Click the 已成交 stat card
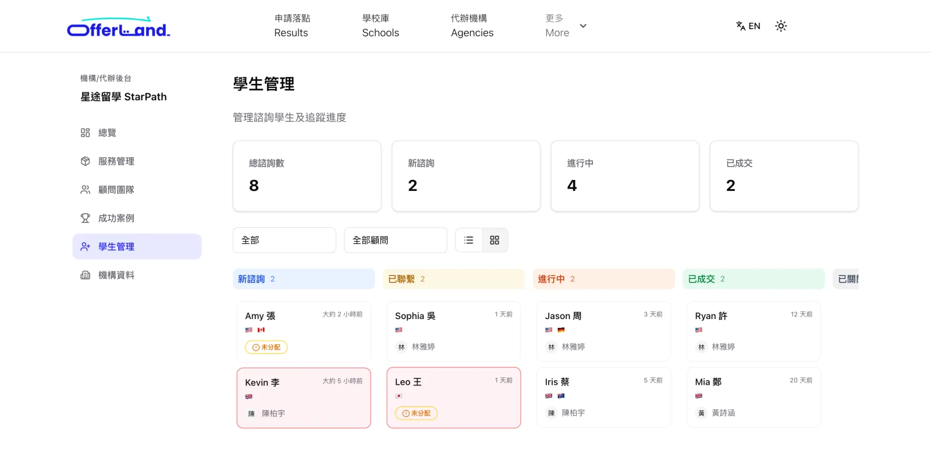931x453 pixels. coord(784,176)
